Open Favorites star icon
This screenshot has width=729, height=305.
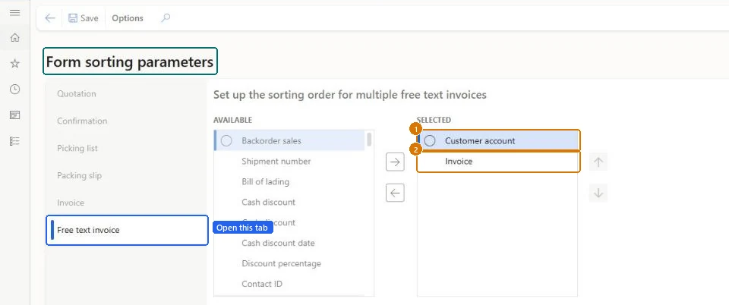tap(15, 63)
